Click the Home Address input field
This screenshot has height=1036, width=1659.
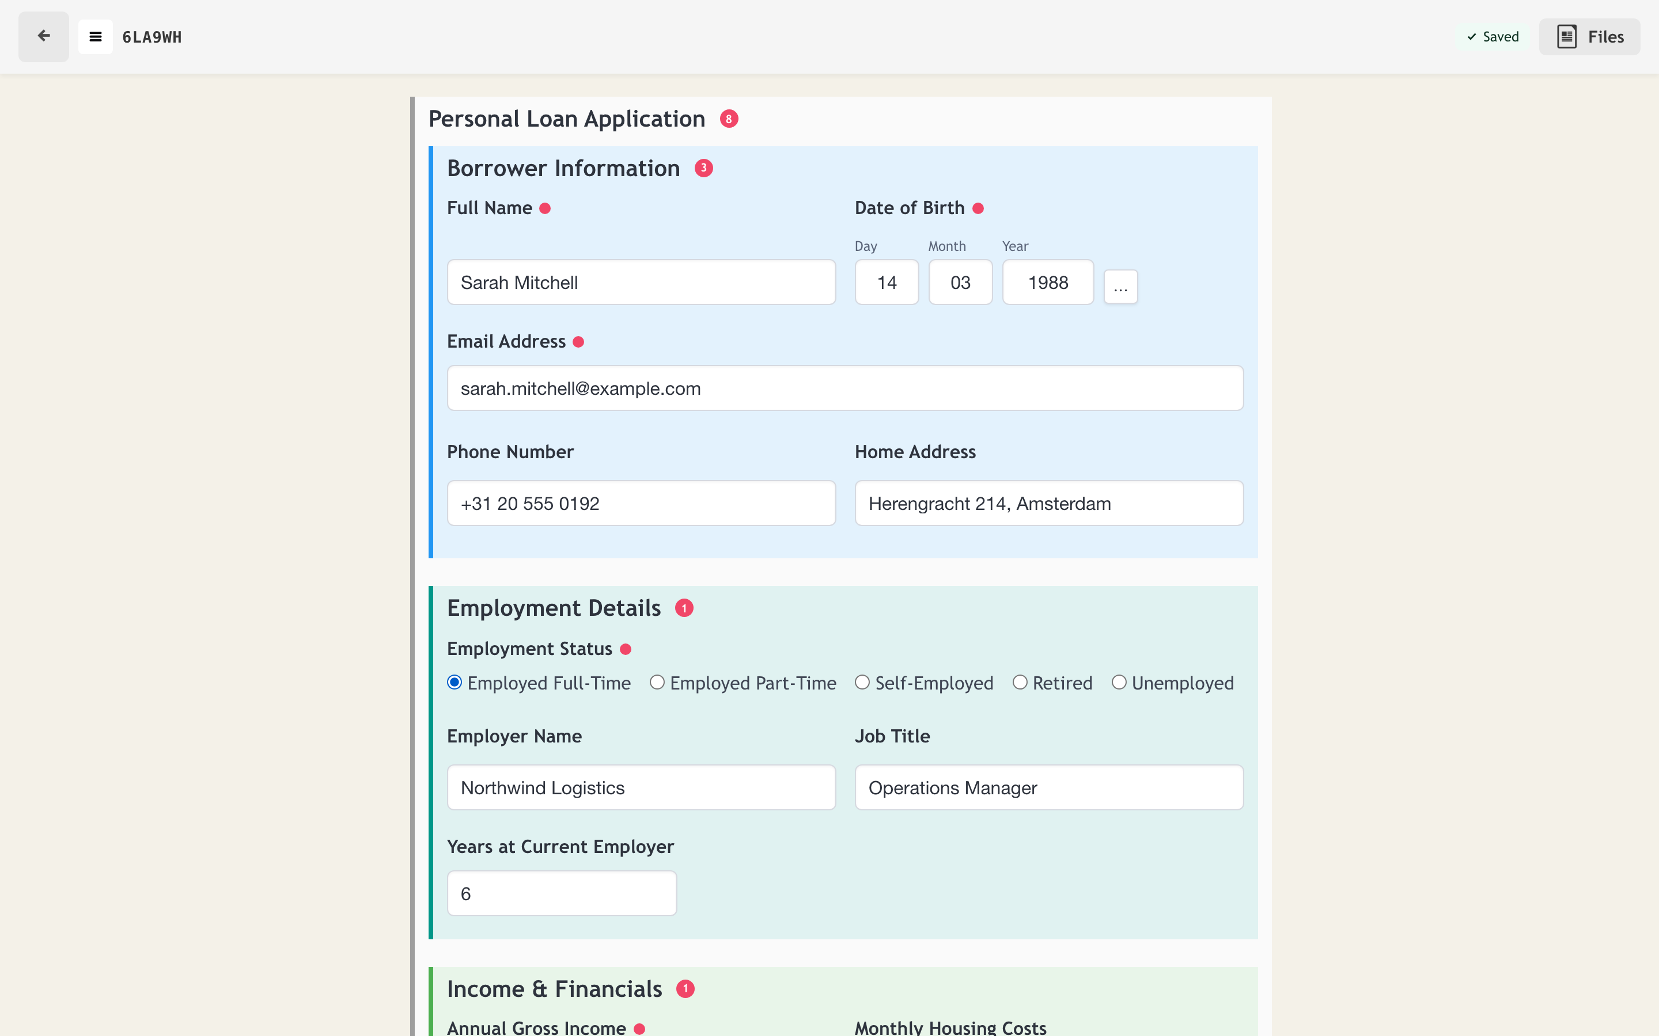point(1049,504)
